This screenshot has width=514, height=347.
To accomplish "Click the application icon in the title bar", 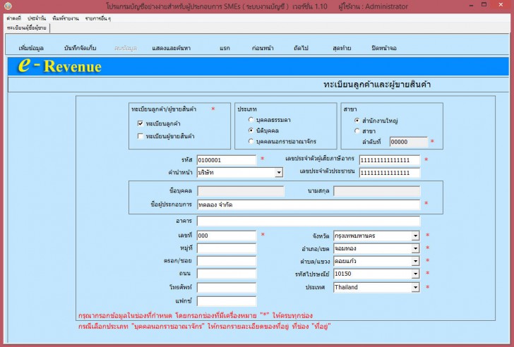I will [x=8, y=6].
